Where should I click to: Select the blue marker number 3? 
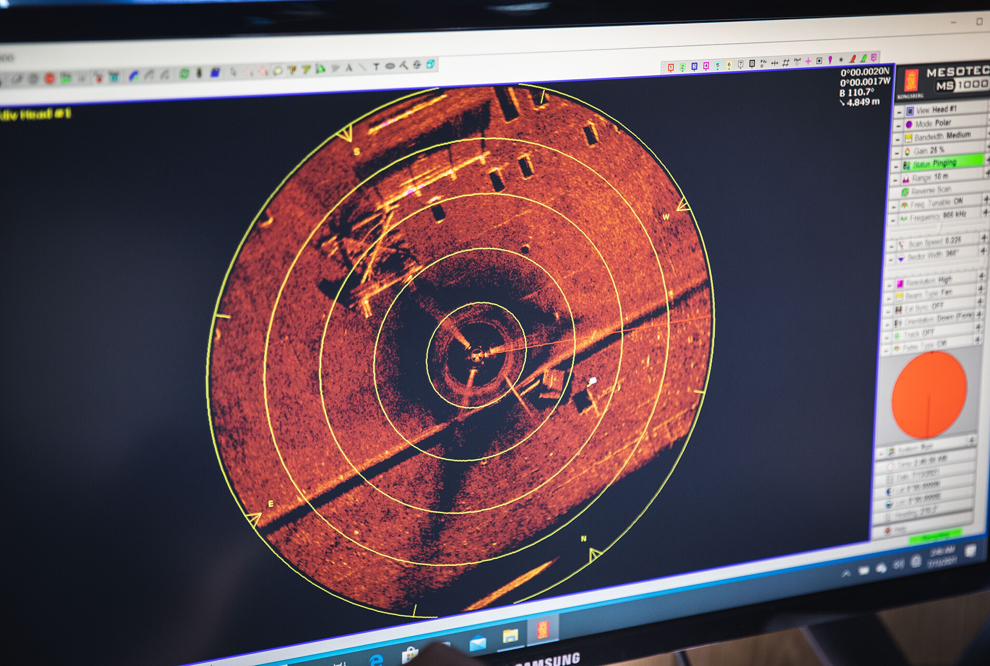694,67
